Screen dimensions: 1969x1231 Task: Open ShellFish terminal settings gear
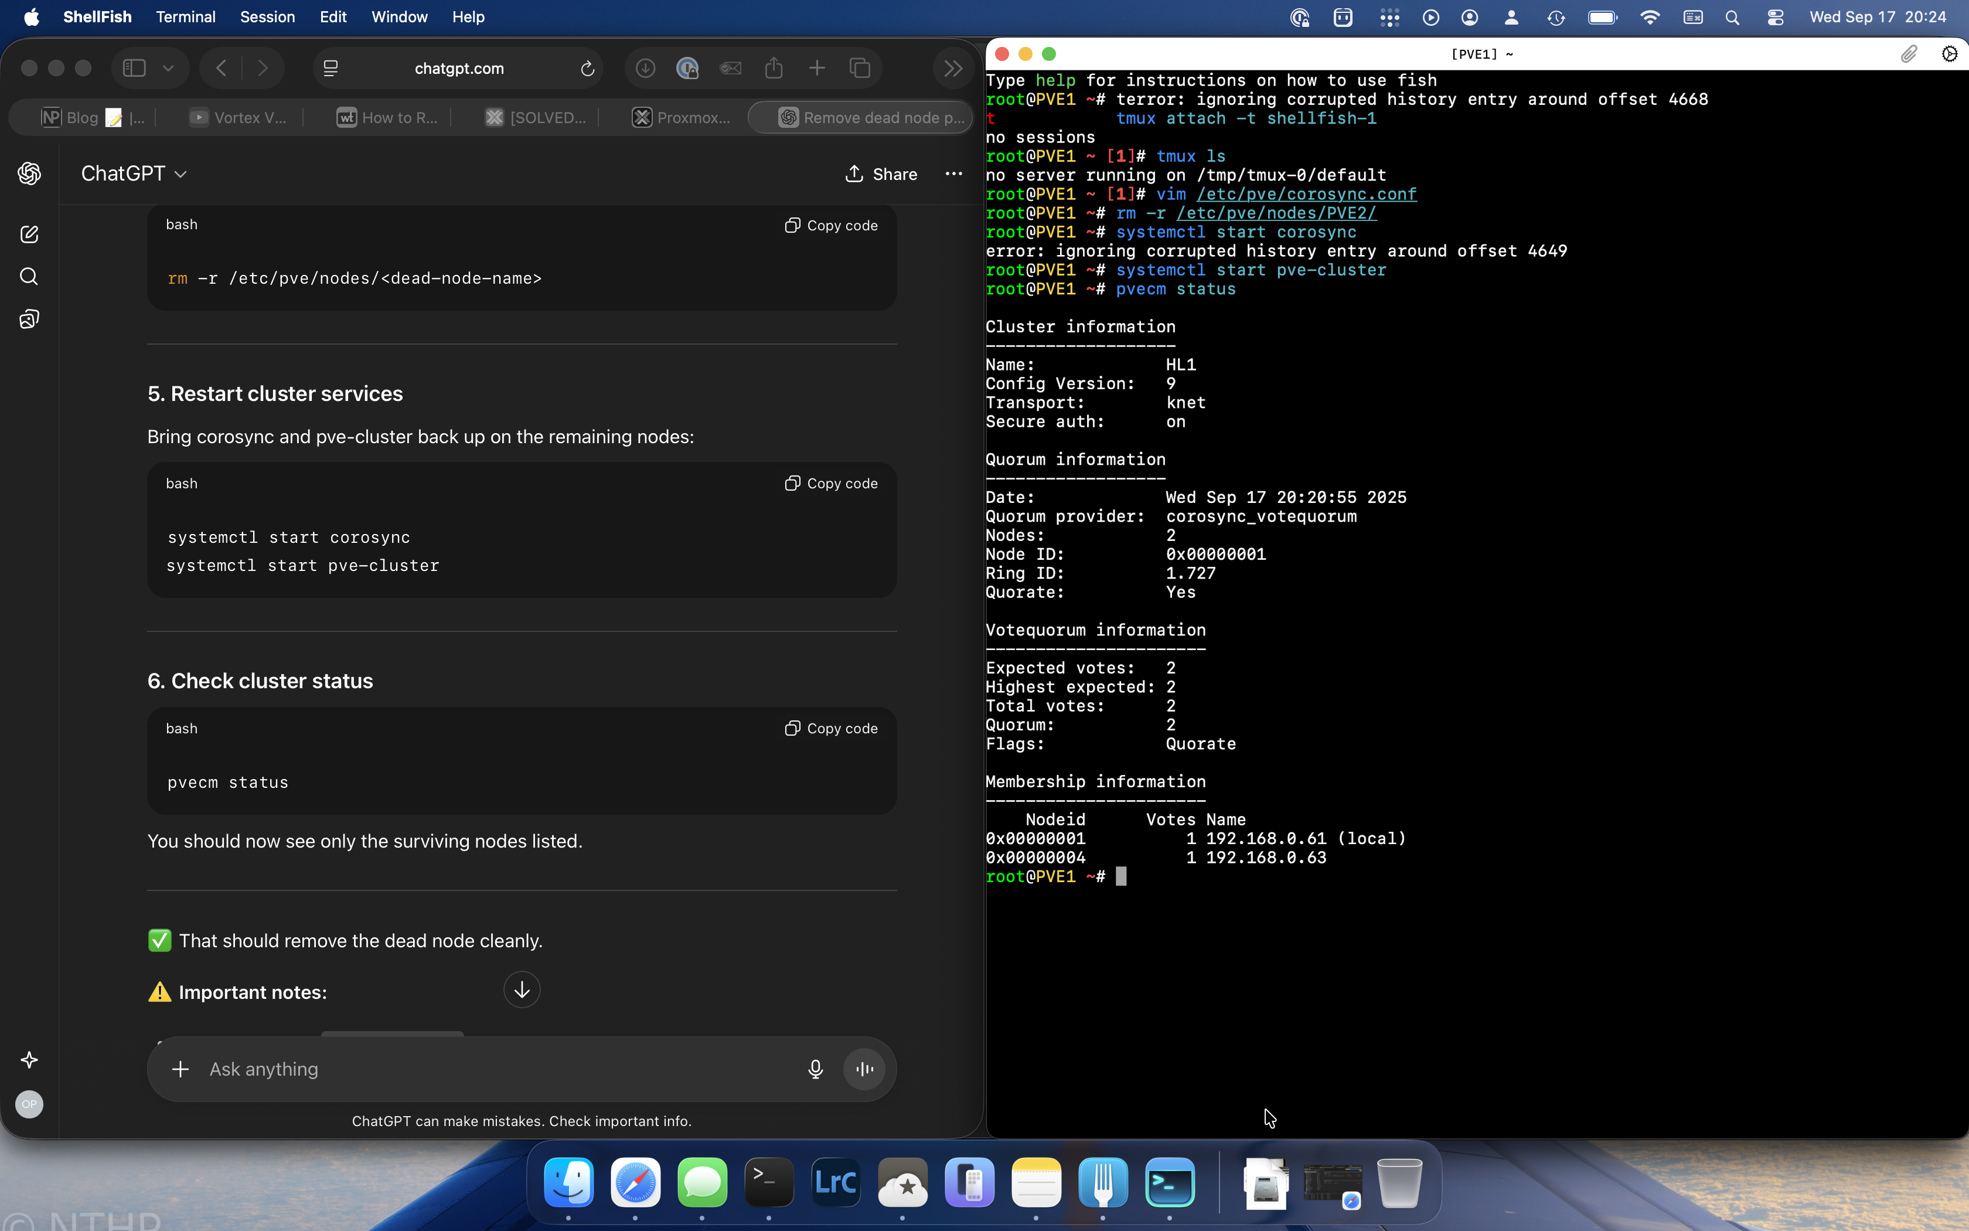click(x=1950, y=54)
